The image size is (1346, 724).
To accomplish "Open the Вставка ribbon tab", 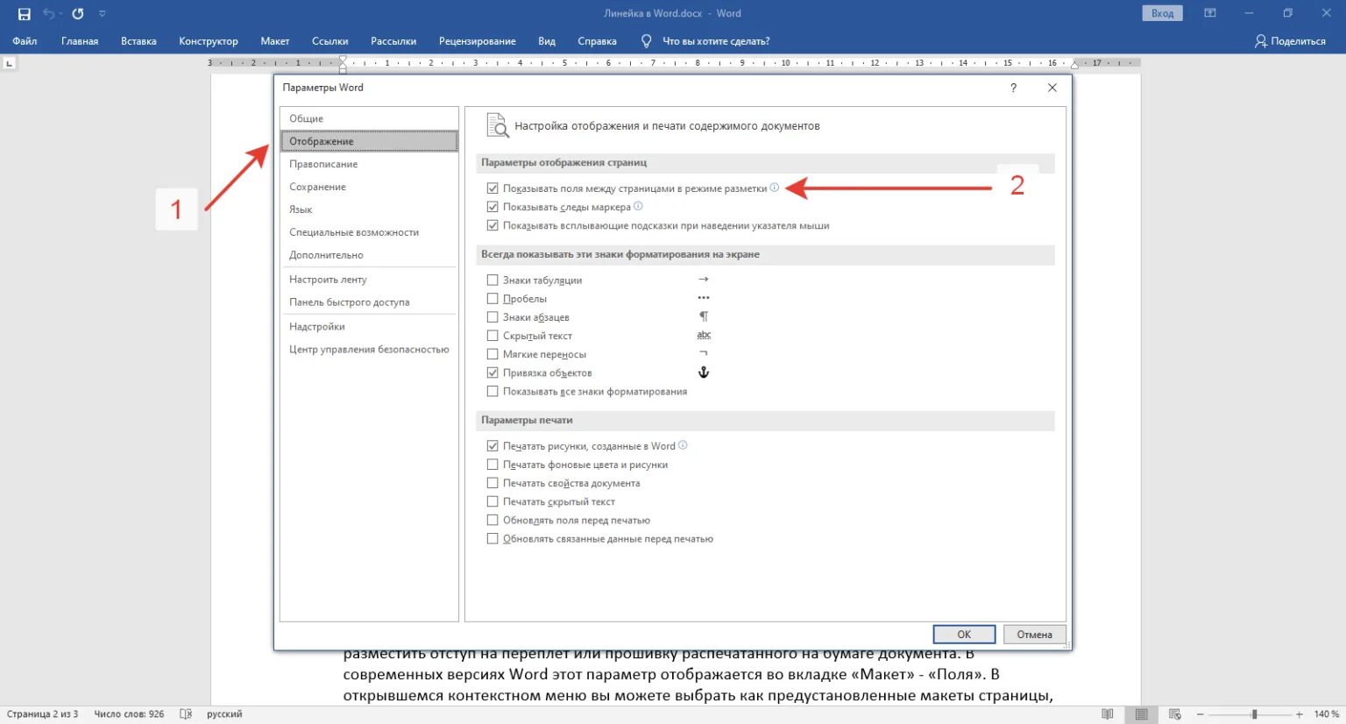I will (x=138, y=41).
